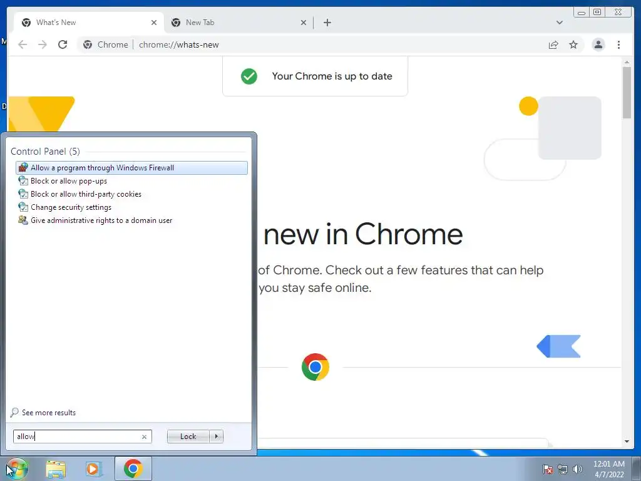Open Chrome's three-dot customize menu

tap(618, 44)
